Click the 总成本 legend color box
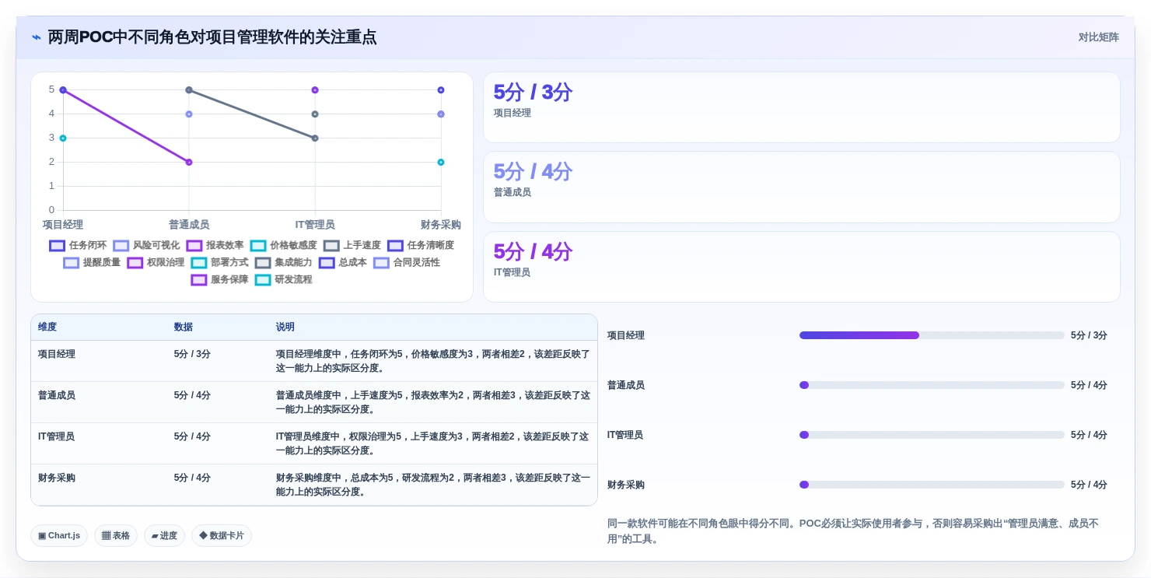The height and width of the screenshot is (578, 1151). [327, 262]
